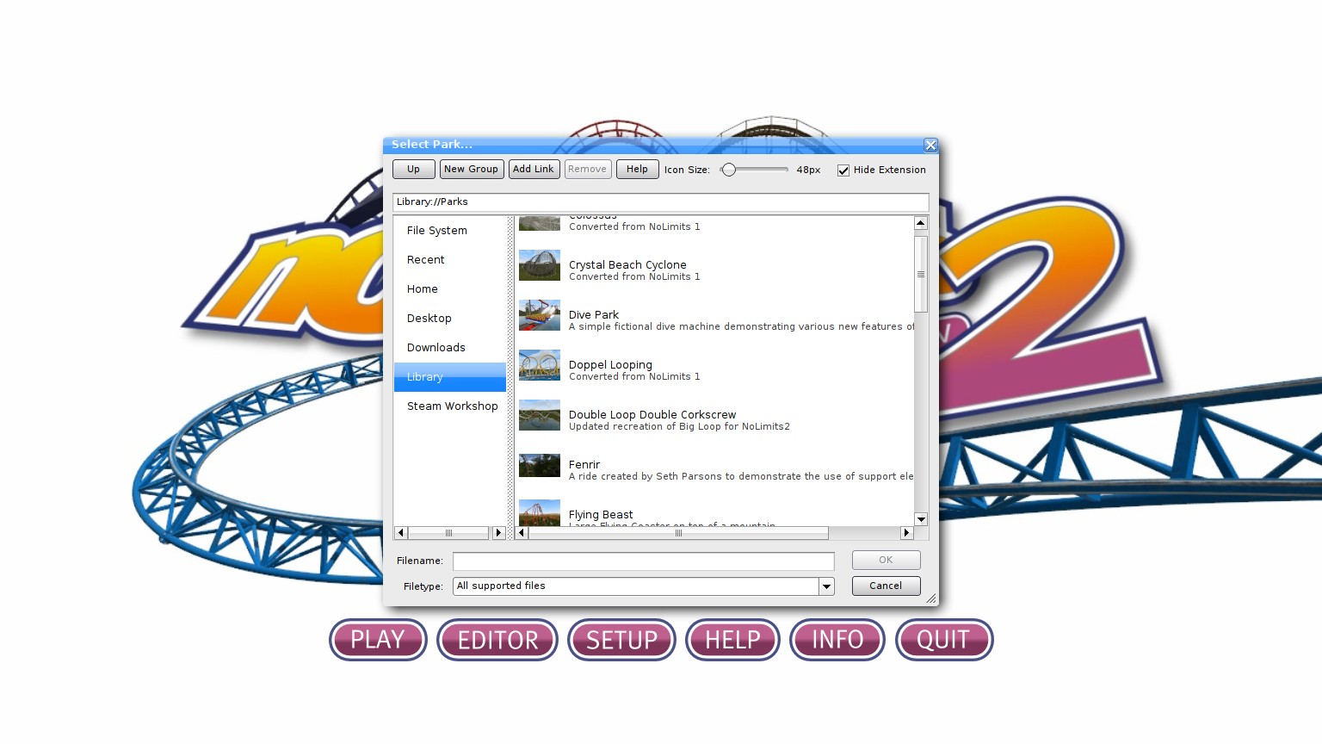Open INFO from main menu

click(x=837, y=640)
